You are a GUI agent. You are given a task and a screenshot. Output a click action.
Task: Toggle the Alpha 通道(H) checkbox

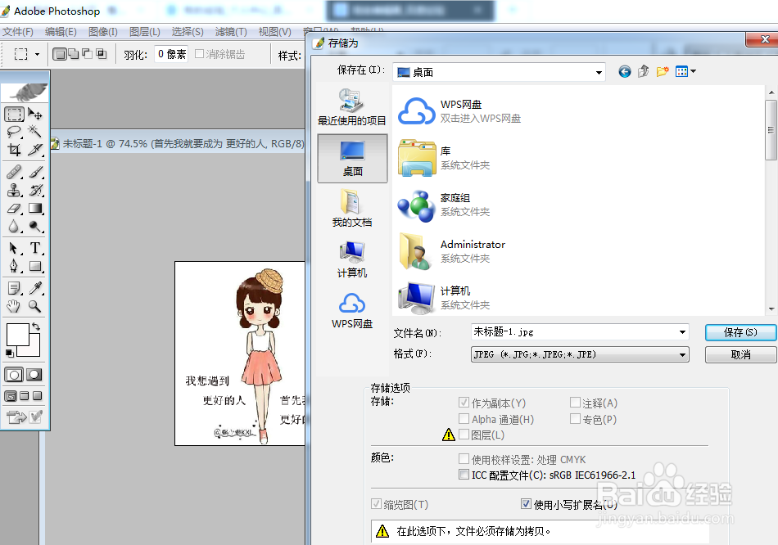[464, 419]
